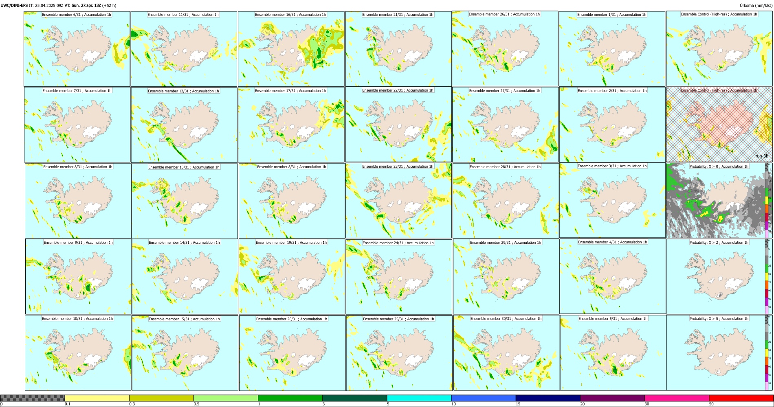The width and height of the screenshot is (774, 407).
Task: Open the Ensemble member 6/31 map panel
Action: coord(77,49)
